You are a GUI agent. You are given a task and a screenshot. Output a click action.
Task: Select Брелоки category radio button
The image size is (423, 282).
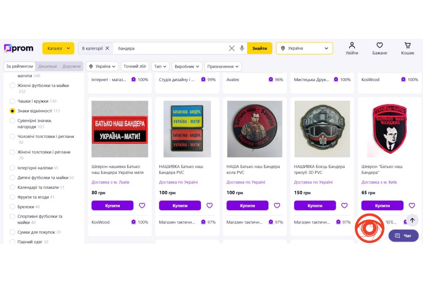pyautogui.click(x=12, y=207)
